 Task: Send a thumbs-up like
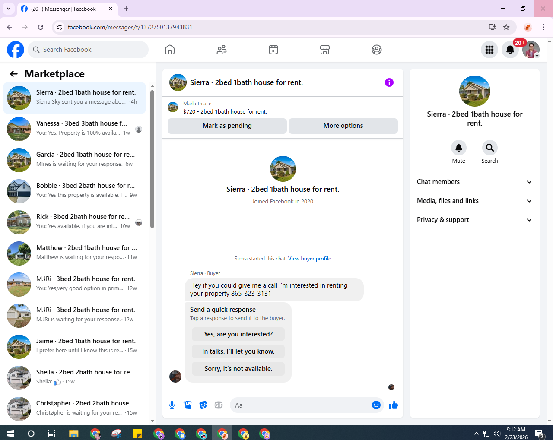coord(394,405)
